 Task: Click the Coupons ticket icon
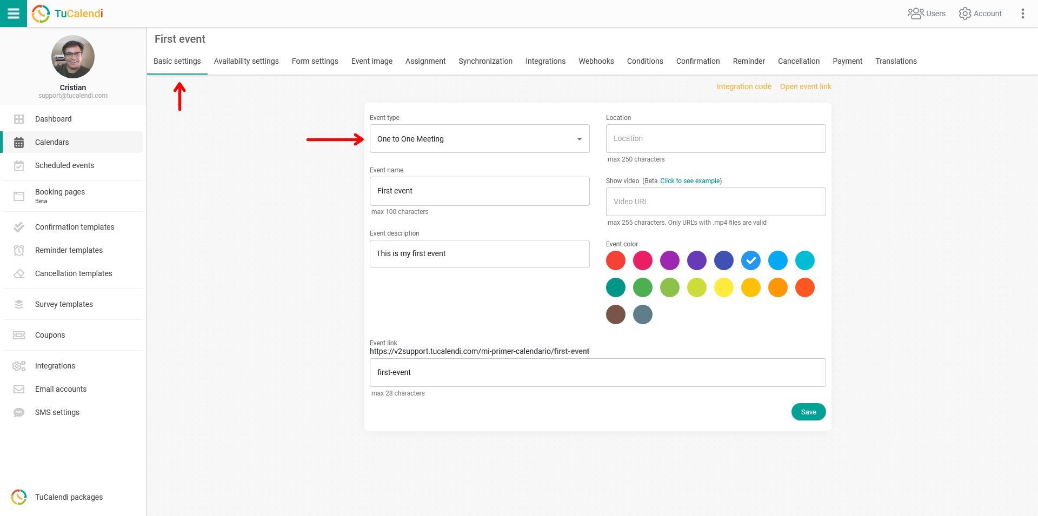(19, 335)
